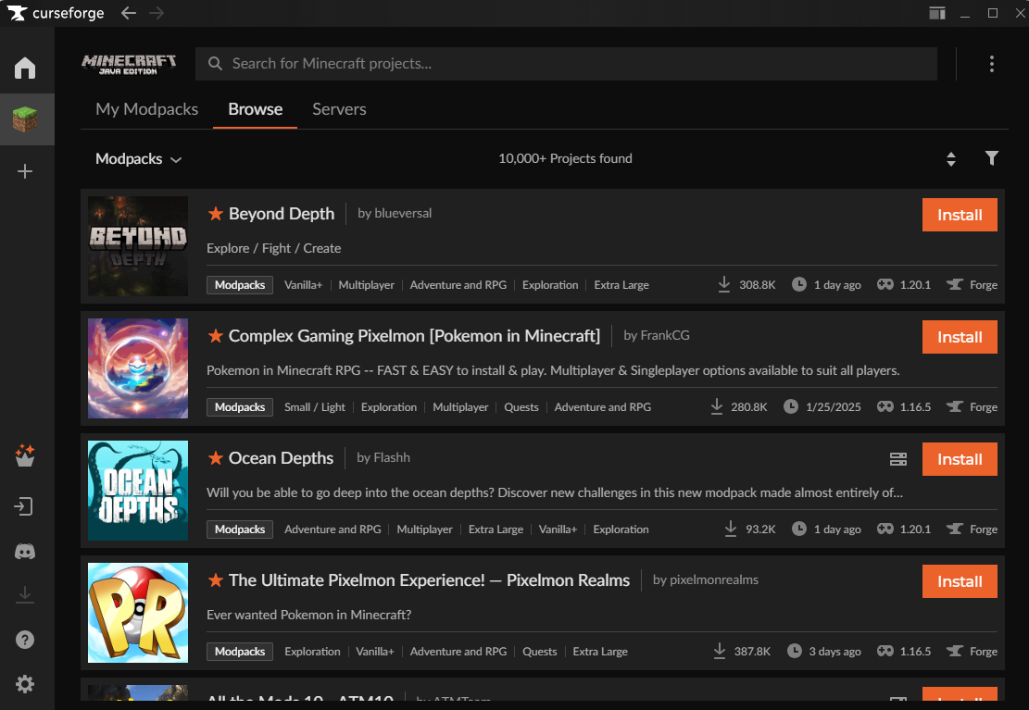Click the 10,000+ Projects found text
The height and width of the screenshot is (710, 1029).
click(x=565, y=158)
